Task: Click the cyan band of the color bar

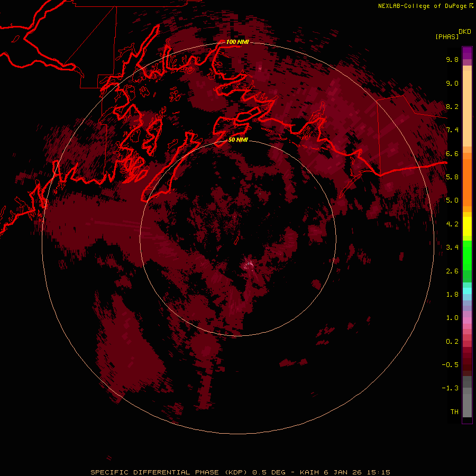Action: tap(467, 291)
